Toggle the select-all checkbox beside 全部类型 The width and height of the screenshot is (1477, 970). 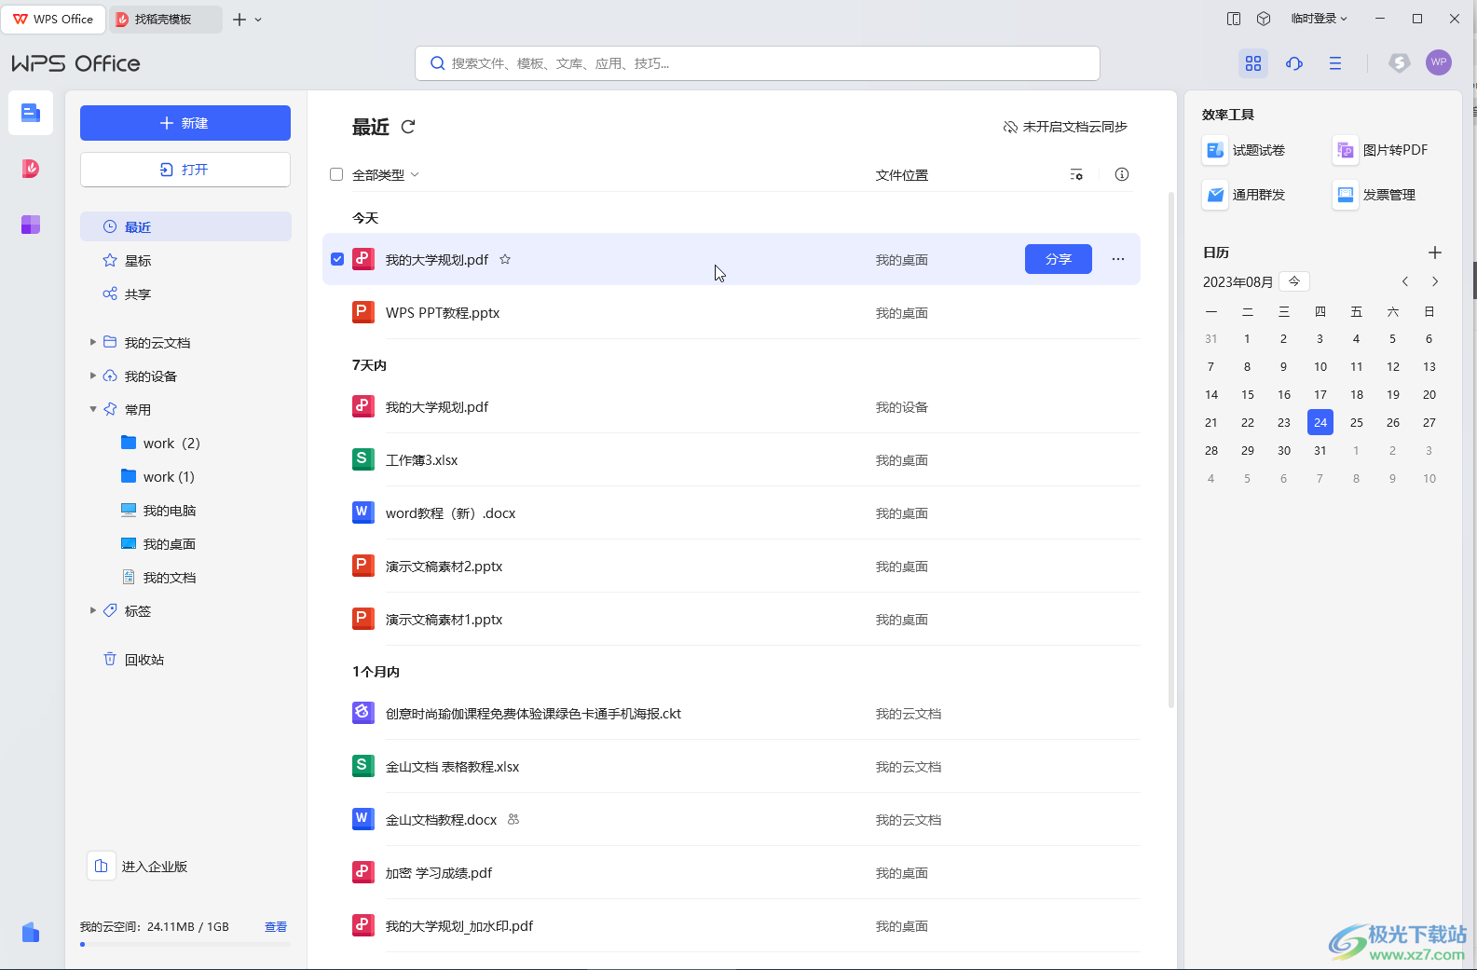336,174
